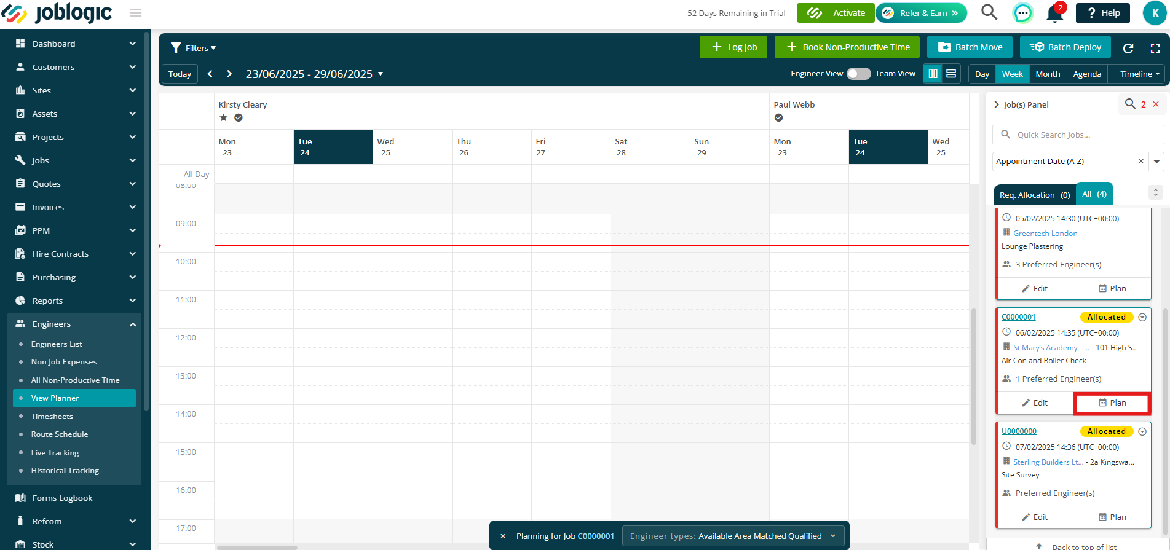Close the Planning for Job C0000001 bar
The width and height of the screenshot is (1170, 550).
tap(503, 536)
